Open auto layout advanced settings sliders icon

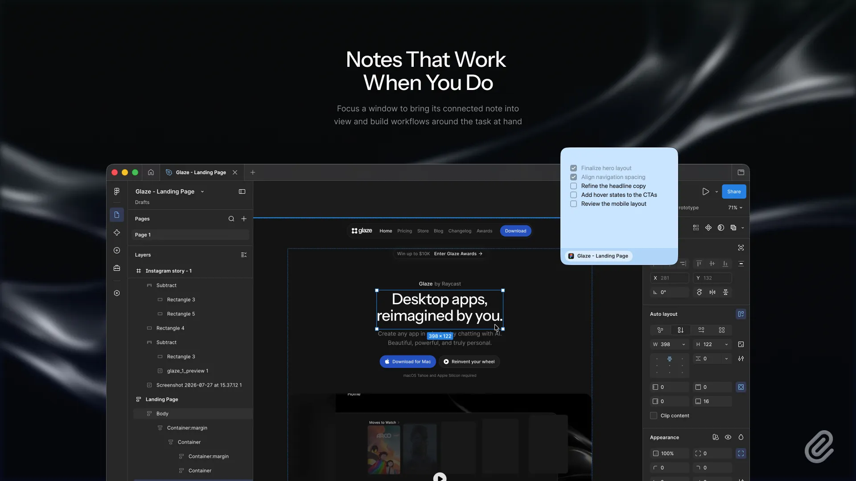(741, 359)
